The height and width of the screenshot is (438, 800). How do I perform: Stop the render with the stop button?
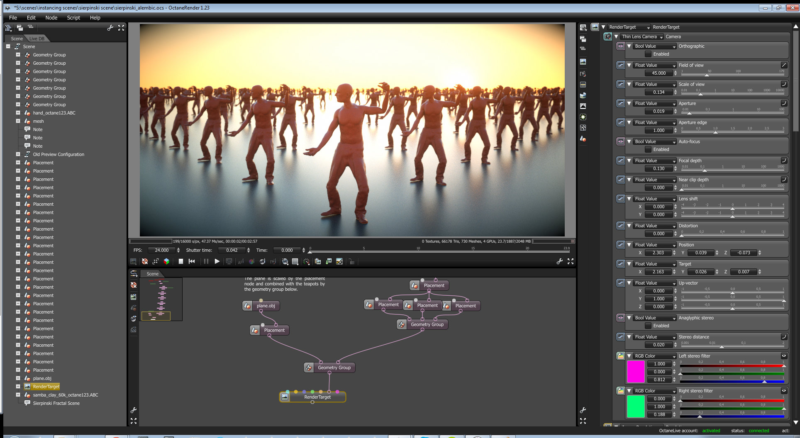181,261
